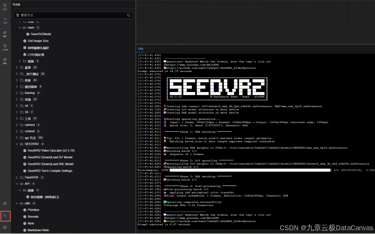Viewport: 375px width, 234px height.
Task: Expand the _用于测试 folder
Action: (17, 74)
